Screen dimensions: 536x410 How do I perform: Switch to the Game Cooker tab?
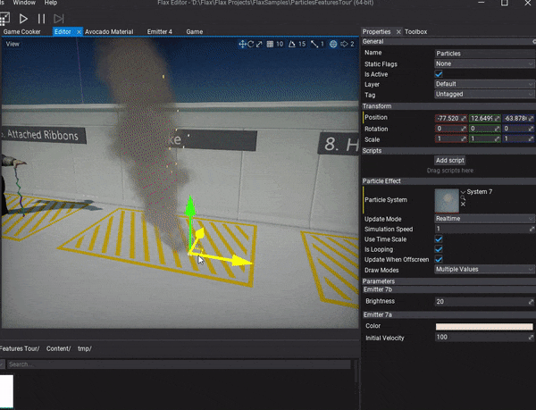pyautogui.click(x=21, y=32)
